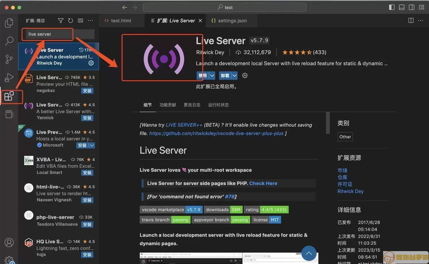Click the download count cloud icon

click(x=238, y=52)
